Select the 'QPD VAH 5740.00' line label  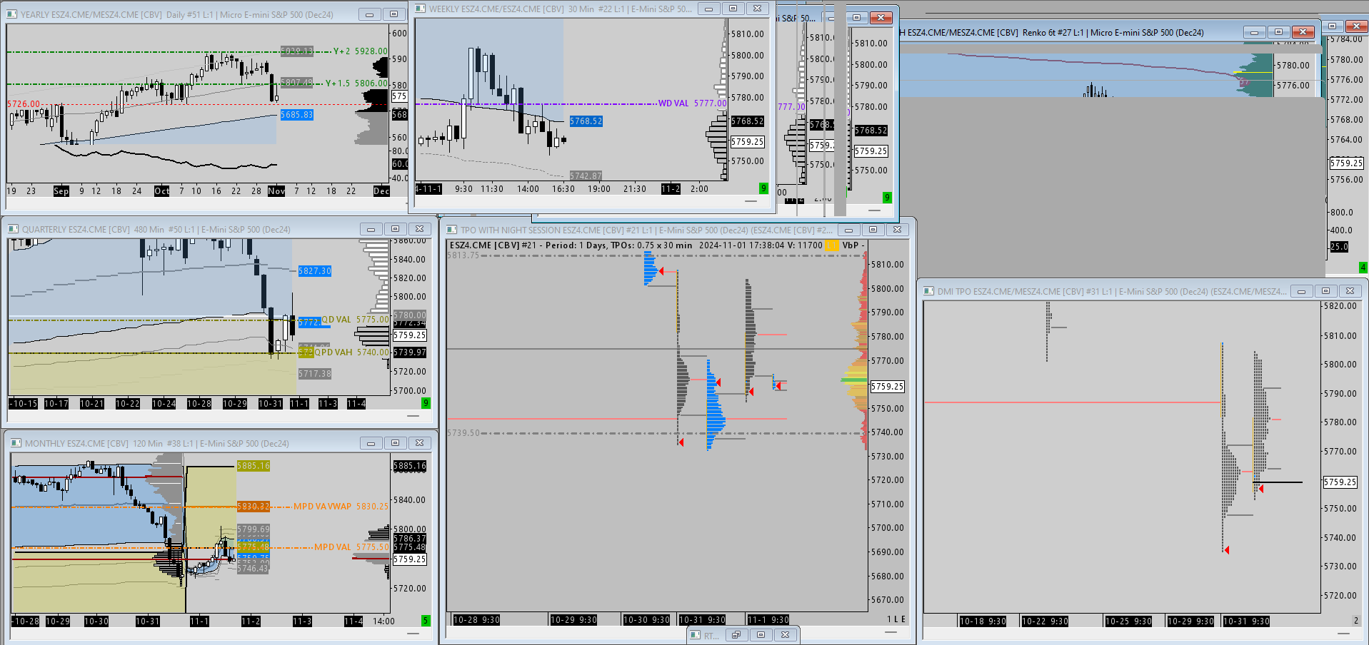coord(352,352)
